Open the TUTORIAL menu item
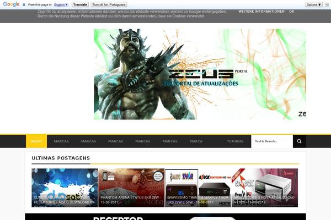Image resolution: width=331 pixels, height=220 pixels. tap(235, 141)
